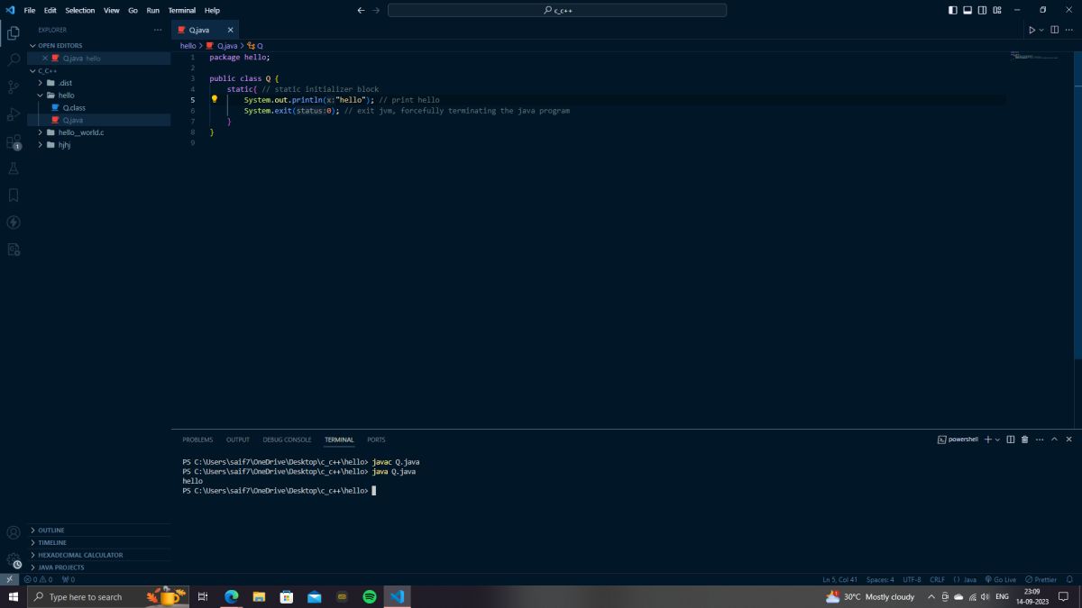Open the Explorer view in activity bar
This screenshot has width=1082, height=608.
point(14,33)
